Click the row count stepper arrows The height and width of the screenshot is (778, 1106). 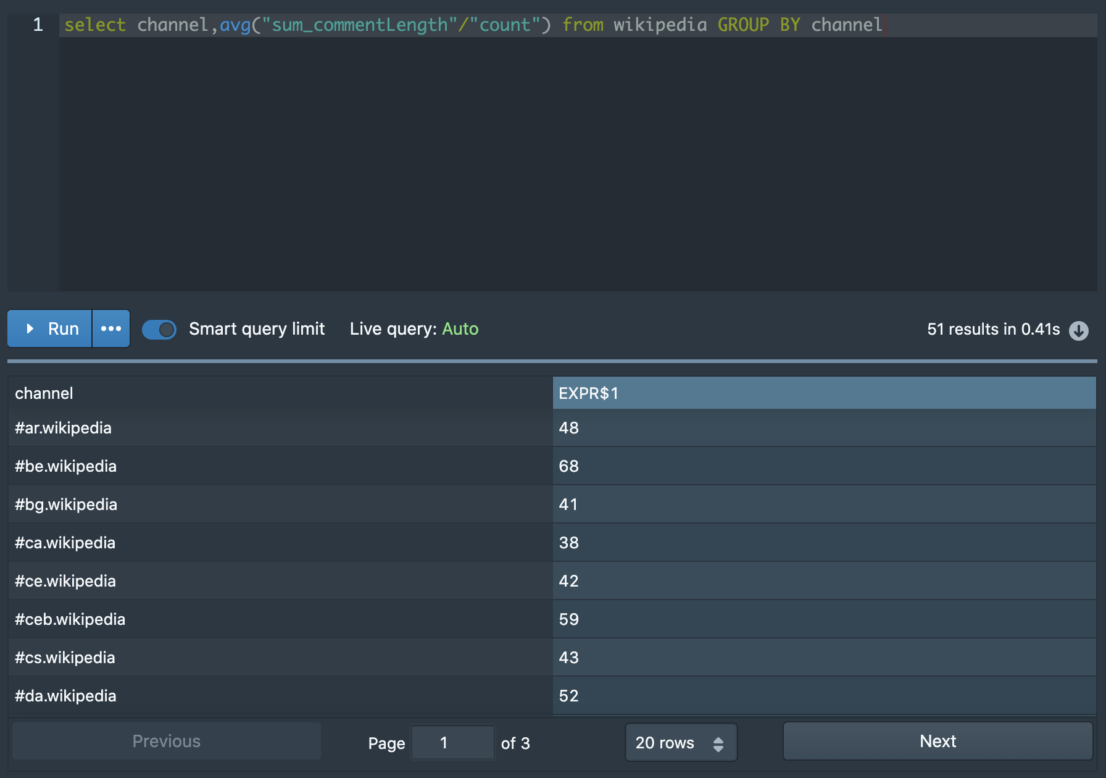click(718, 742)
